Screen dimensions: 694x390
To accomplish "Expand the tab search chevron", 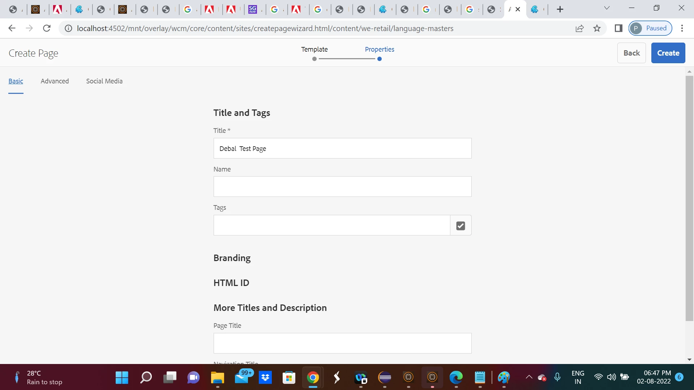I will 607,8.
